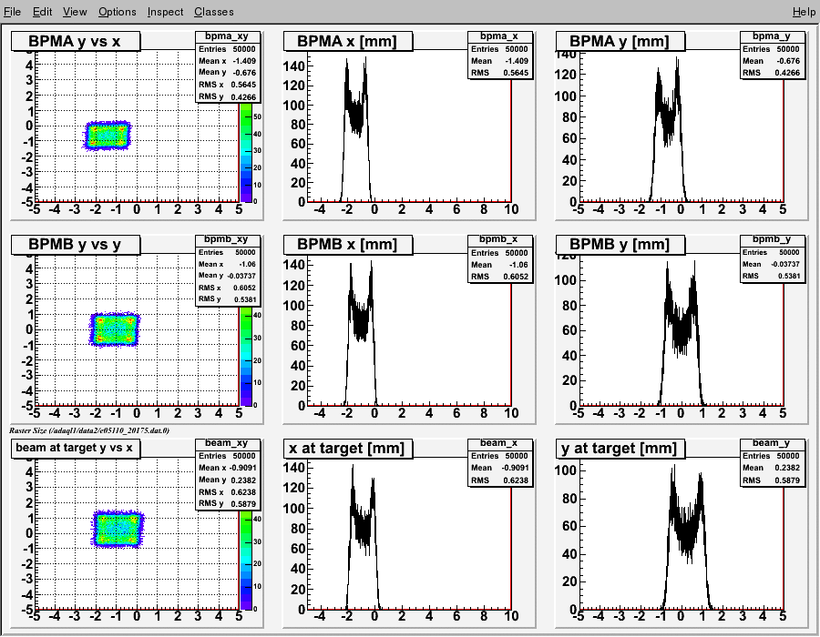Click the 2D beam spot in BPMA y vs x
Screen dimensions: 820x637
[x=108, y=136]
